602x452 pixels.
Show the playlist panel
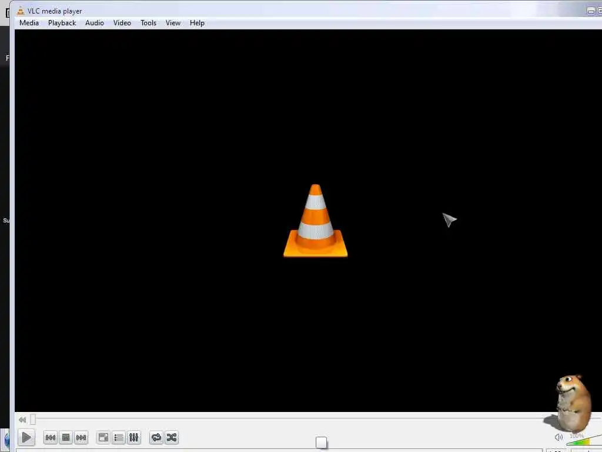pos(118,437)
